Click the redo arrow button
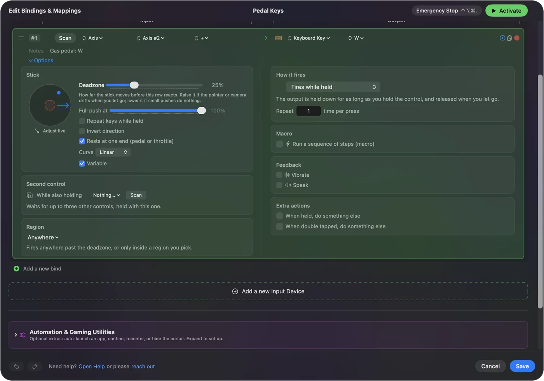 click(x=35, y=366)
